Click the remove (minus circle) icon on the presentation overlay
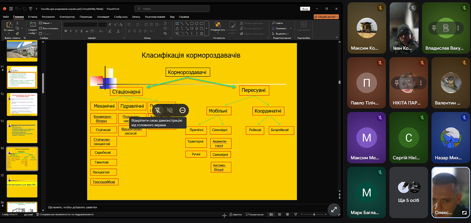This screenshot has height=223, width=471. click(182, 110)
